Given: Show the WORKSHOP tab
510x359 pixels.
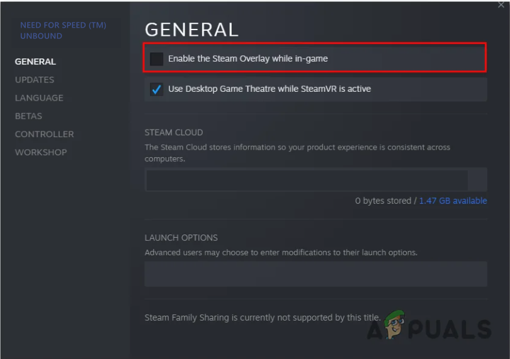Looking at the screenshot, I should point(41,152).
